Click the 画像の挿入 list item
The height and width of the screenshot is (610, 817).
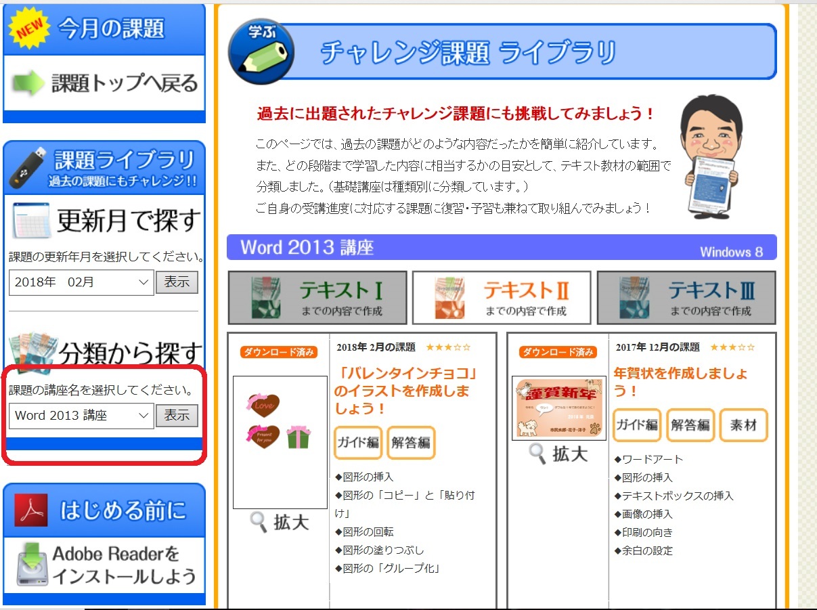click(x=644, y=514)
